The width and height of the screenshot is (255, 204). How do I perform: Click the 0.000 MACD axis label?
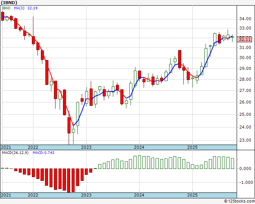245,169
